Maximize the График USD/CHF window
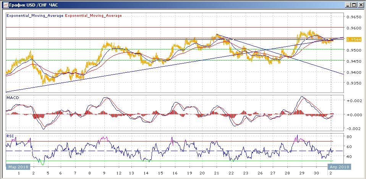This screenshot has height=179, width=366. (x=354, y=5)
